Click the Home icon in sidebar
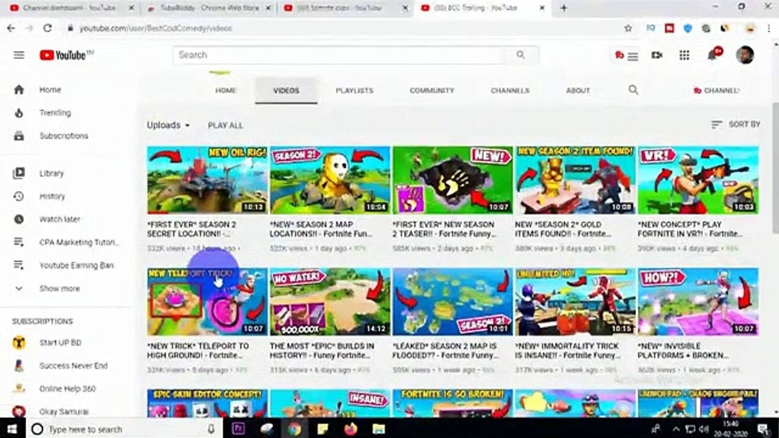This screenshot has height=438, width=779. (19, 89)
